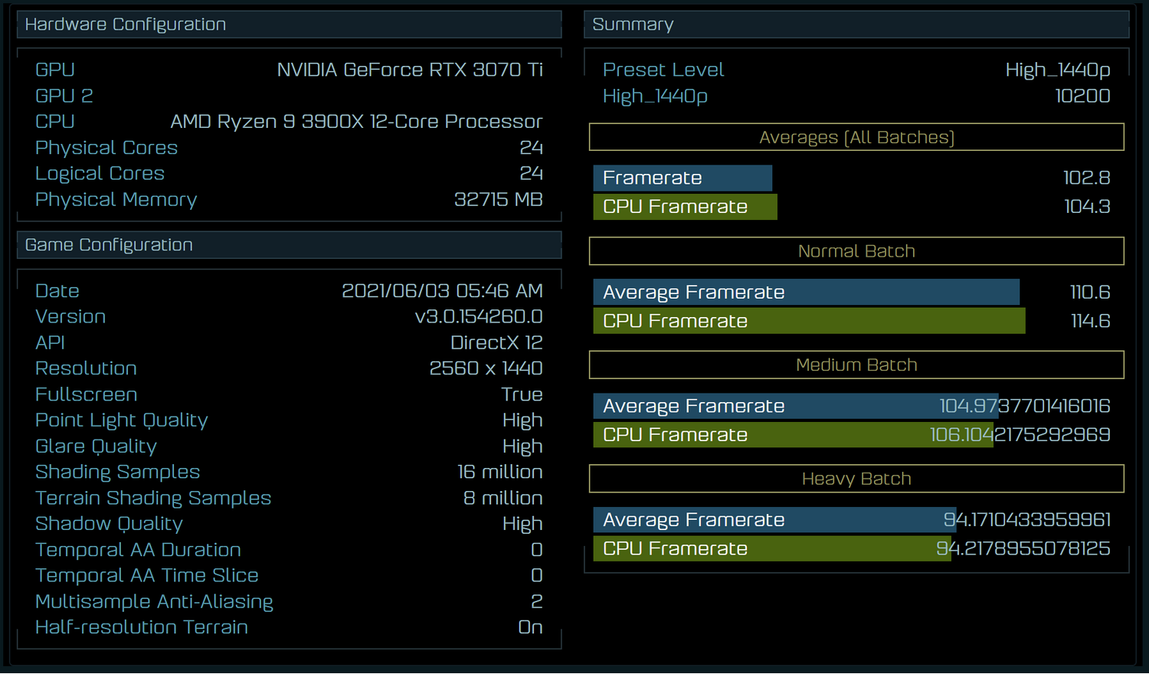The height and width of the screenshot is (674, 1149).
Task: Click the Shading Samples label
Action: [118, 473]
